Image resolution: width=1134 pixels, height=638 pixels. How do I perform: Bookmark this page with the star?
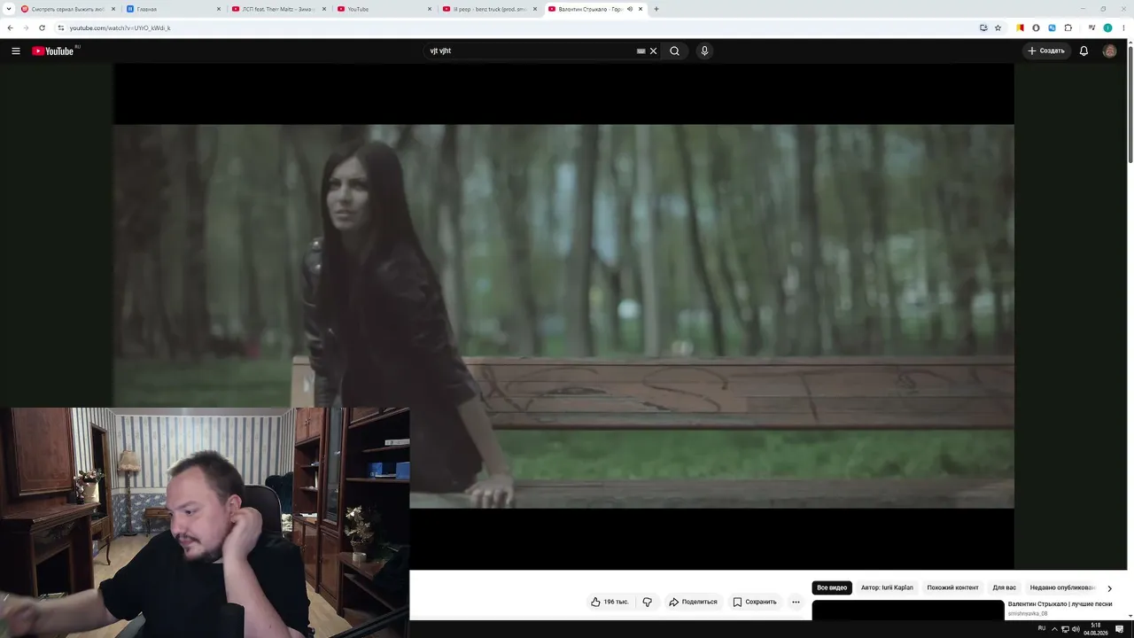pyautogui.click(x=998, y=27)
